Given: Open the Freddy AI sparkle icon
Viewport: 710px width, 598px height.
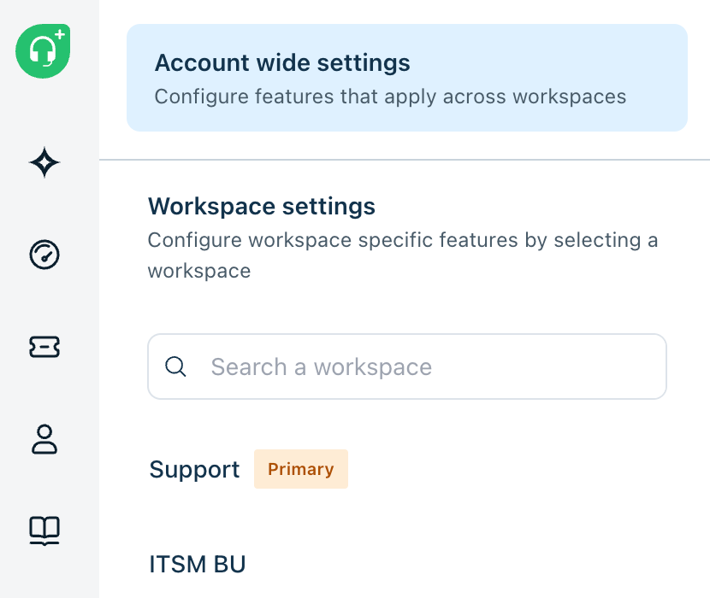Looking at the screenshot, I should click(x=44, y=162).
